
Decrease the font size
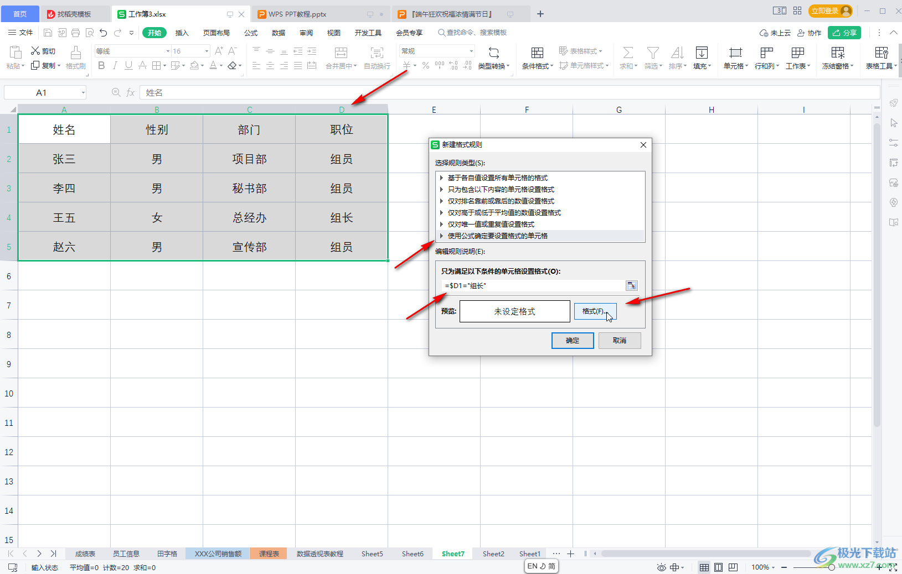pyautogui.click(x=233, y=51)
